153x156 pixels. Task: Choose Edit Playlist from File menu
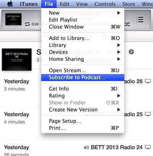tap(83, 20)
